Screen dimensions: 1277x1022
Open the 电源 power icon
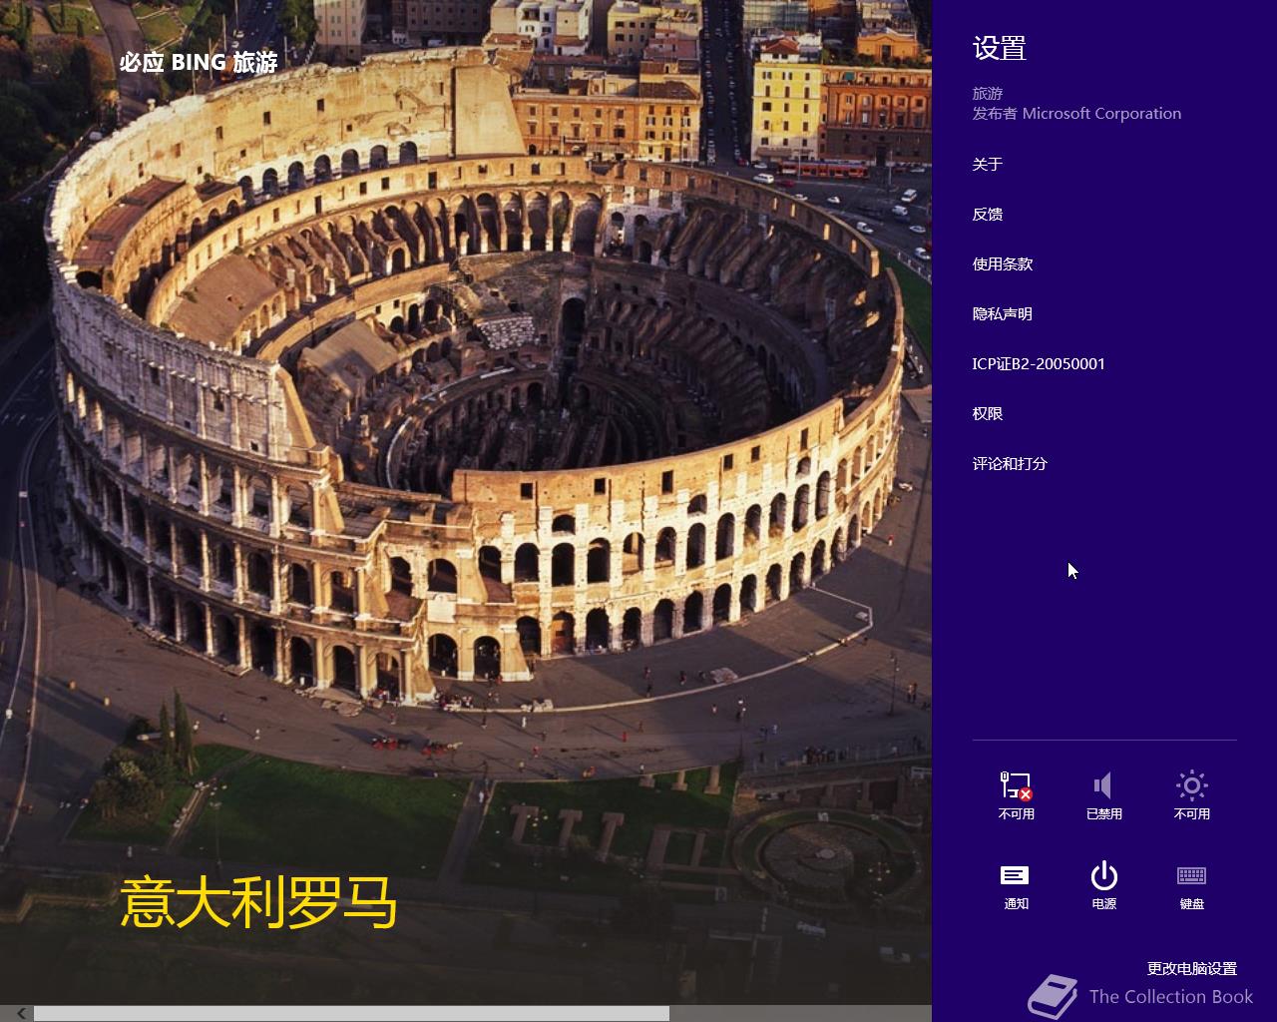(x=1103, y=885)
